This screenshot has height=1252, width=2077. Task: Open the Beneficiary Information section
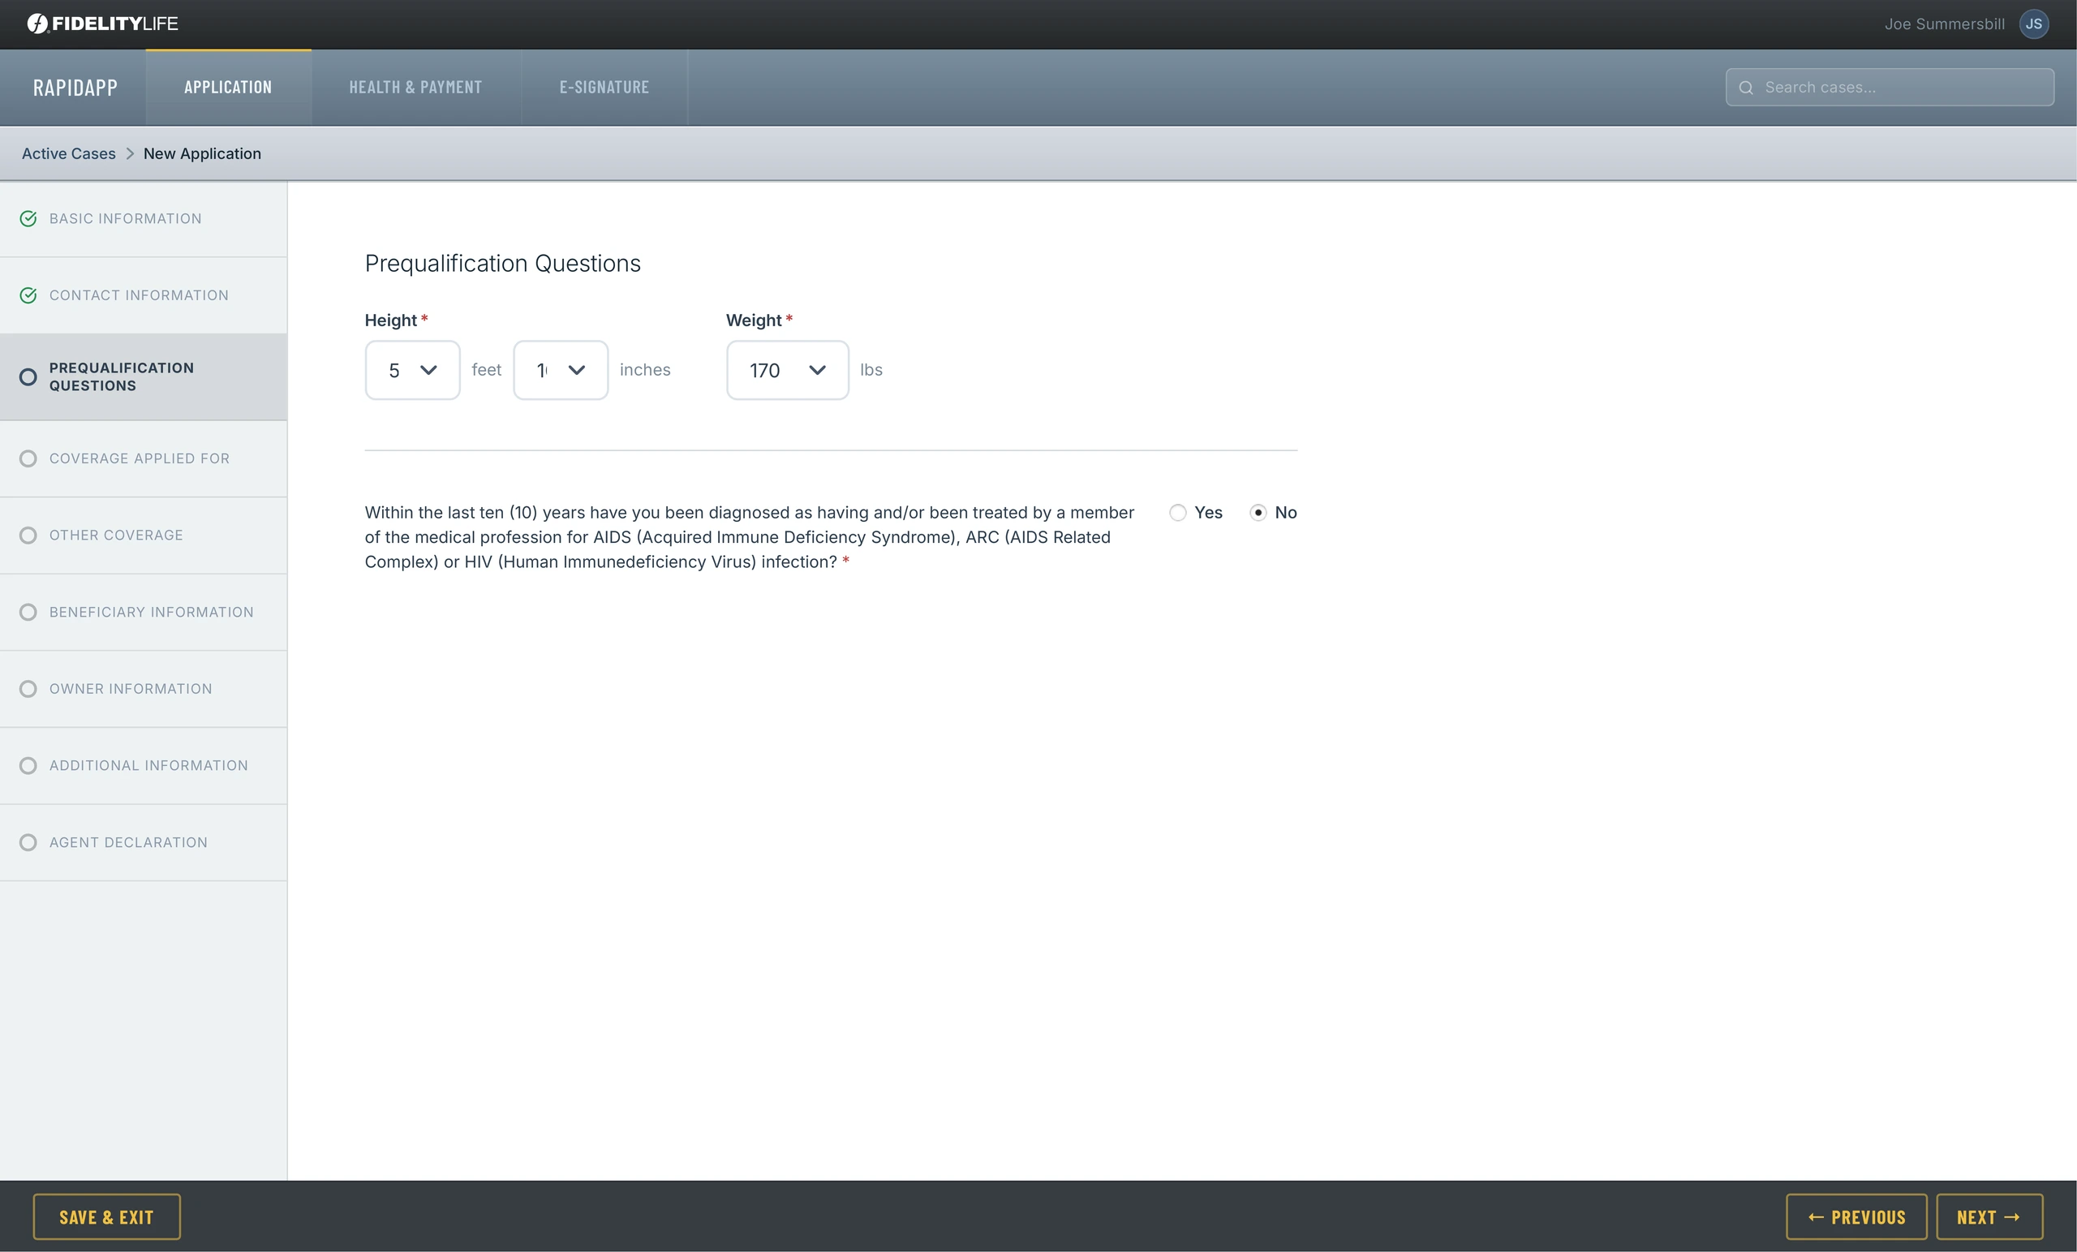coord(144,612)
